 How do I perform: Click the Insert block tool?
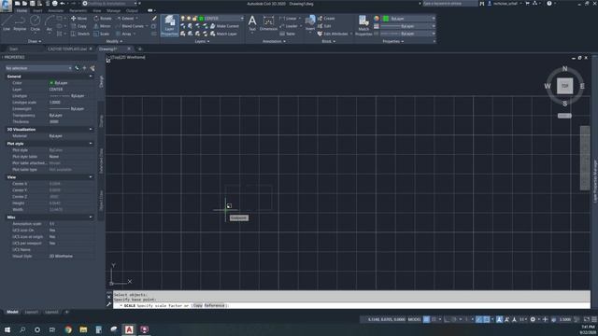[x=310, y=22]
